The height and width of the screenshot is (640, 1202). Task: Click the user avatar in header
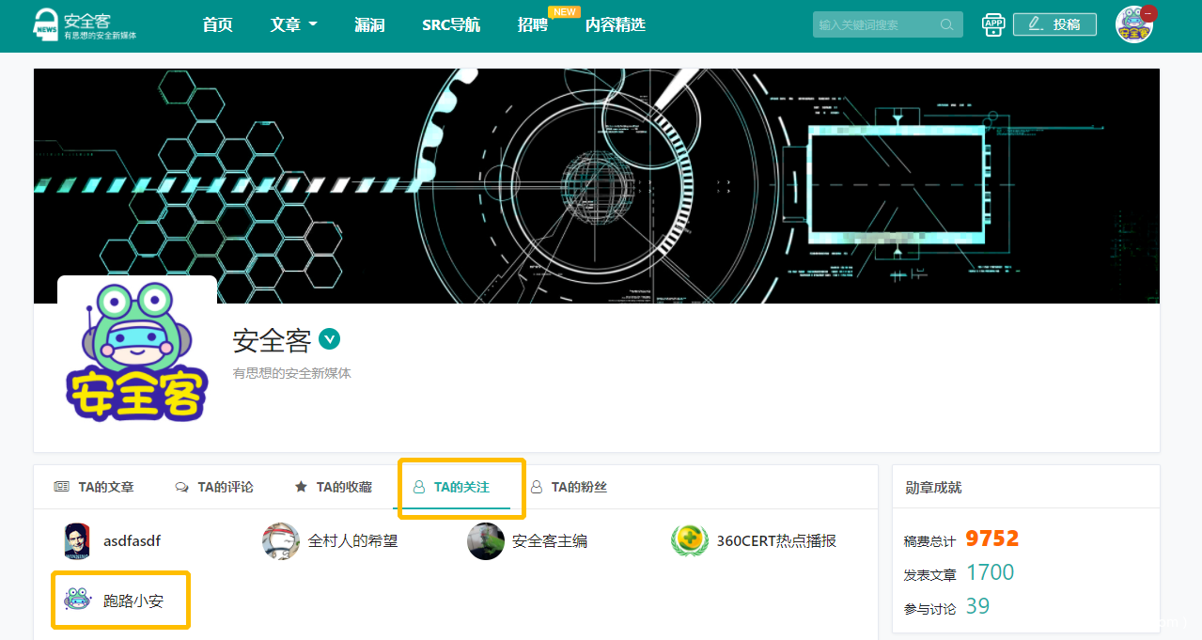coord(1133,25)
